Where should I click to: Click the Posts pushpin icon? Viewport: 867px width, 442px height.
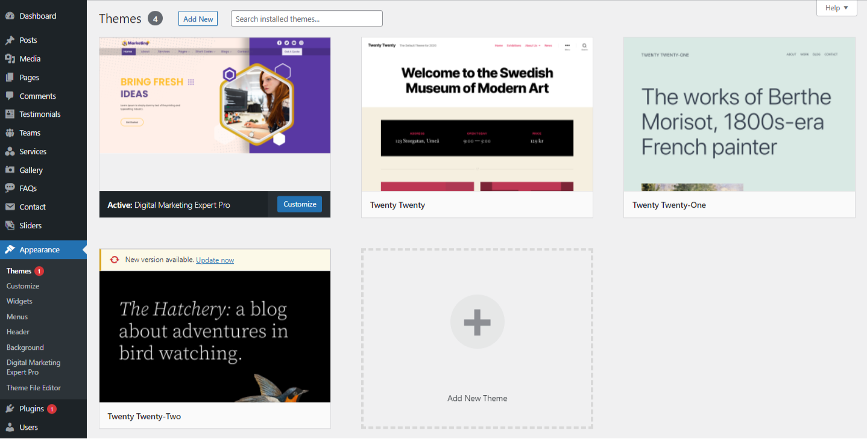coord(10,40)
